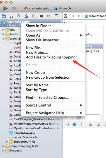Click the add target plus button

66,117
